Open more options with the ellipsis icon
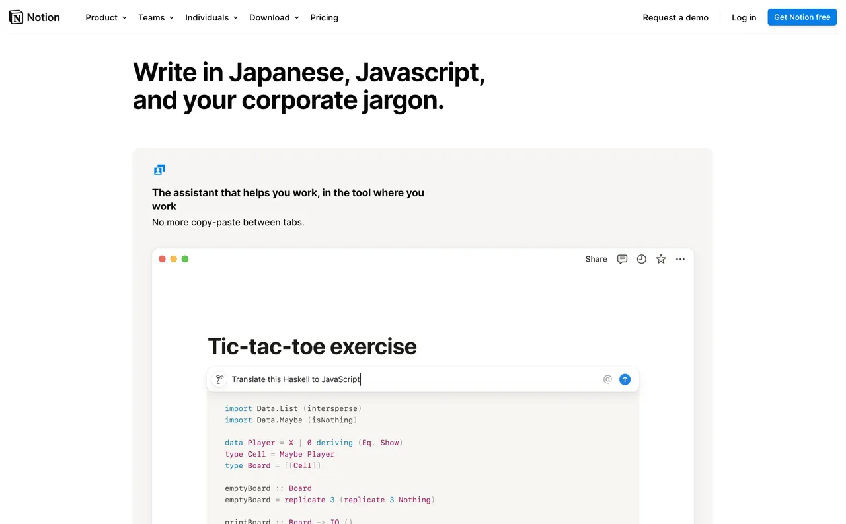 click(680, 259)
